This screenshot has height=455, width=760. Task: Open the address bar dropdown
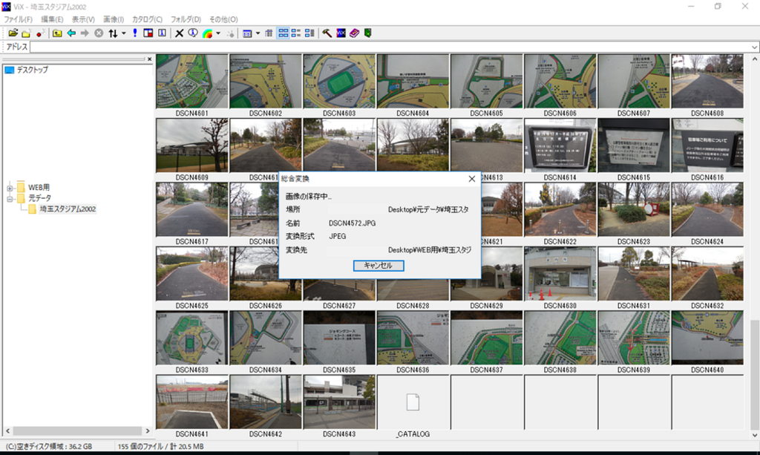click(x=754, y=47)
